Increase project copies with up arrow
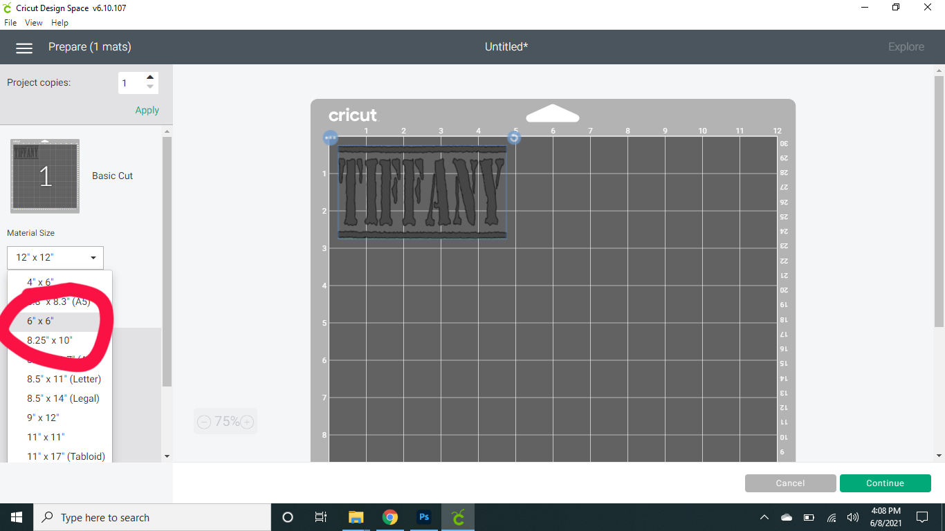Screen dimensions: 945x531 click(x=150, y=77)
